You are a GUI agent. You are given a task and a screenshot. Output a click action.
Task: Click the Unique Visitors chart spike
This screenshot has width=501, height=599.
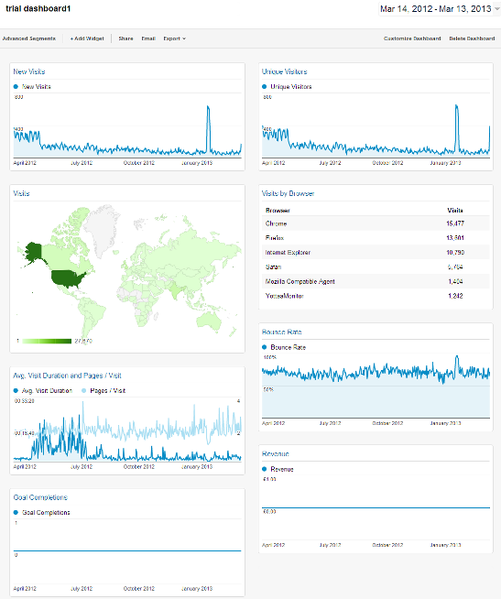click(457, 108)
